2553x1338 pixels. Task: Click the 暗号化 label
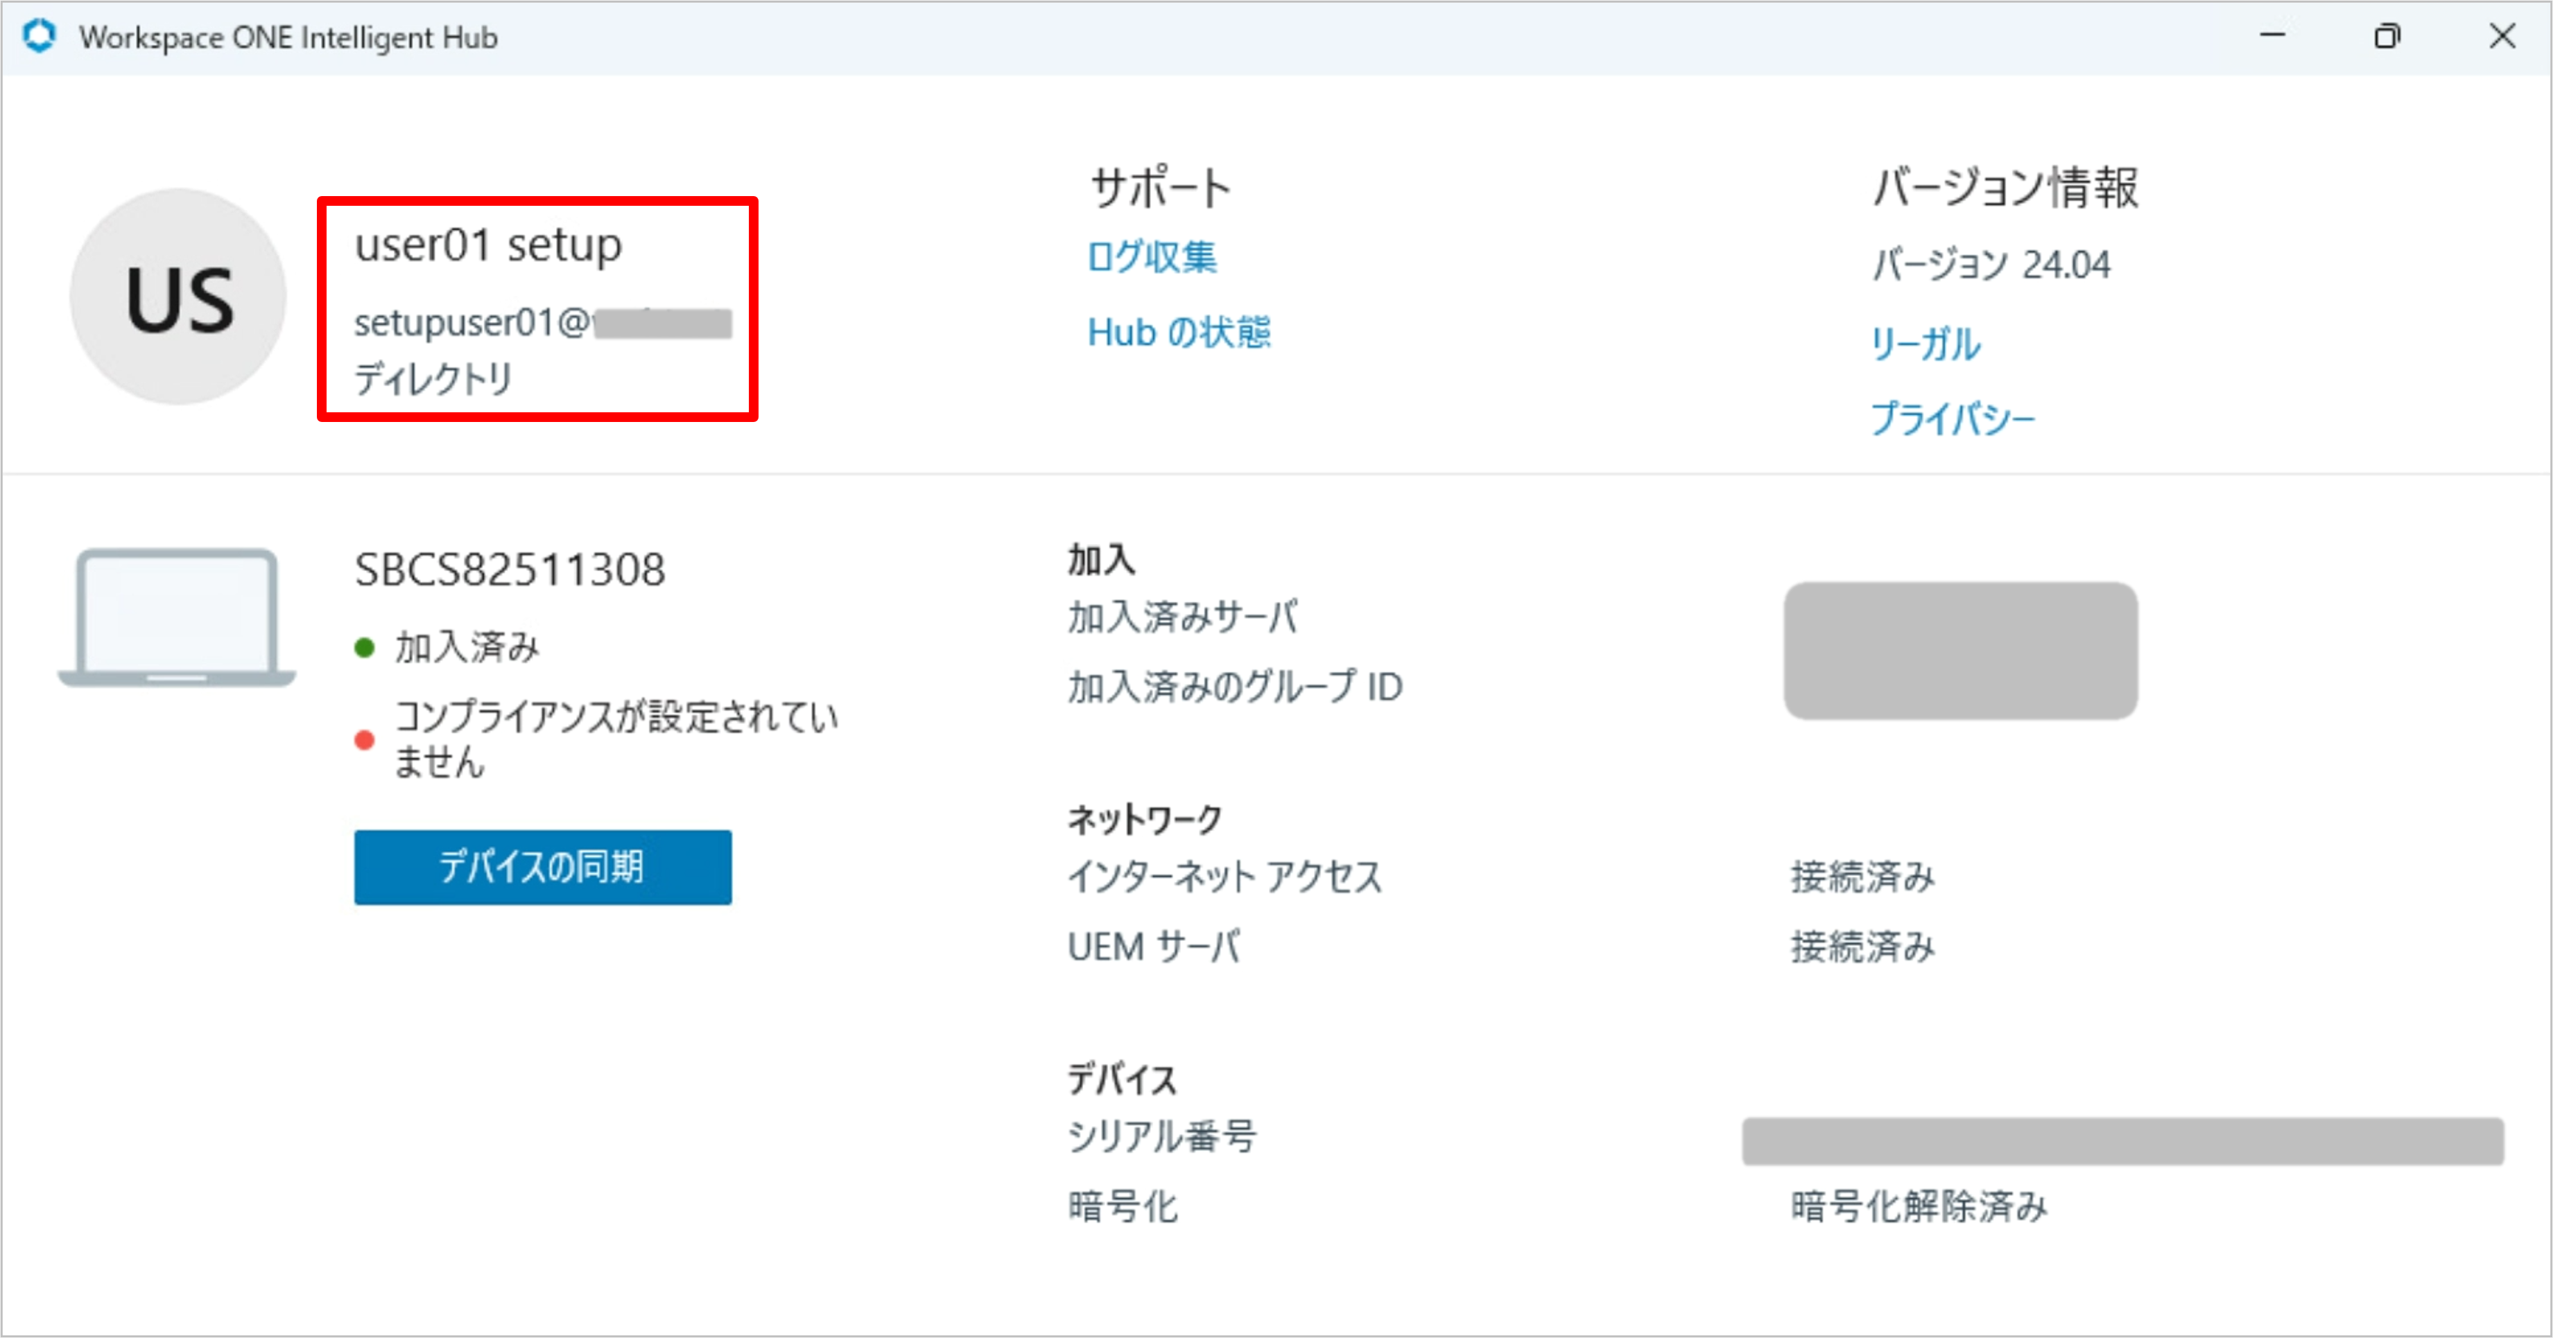click(1123, 1206)
